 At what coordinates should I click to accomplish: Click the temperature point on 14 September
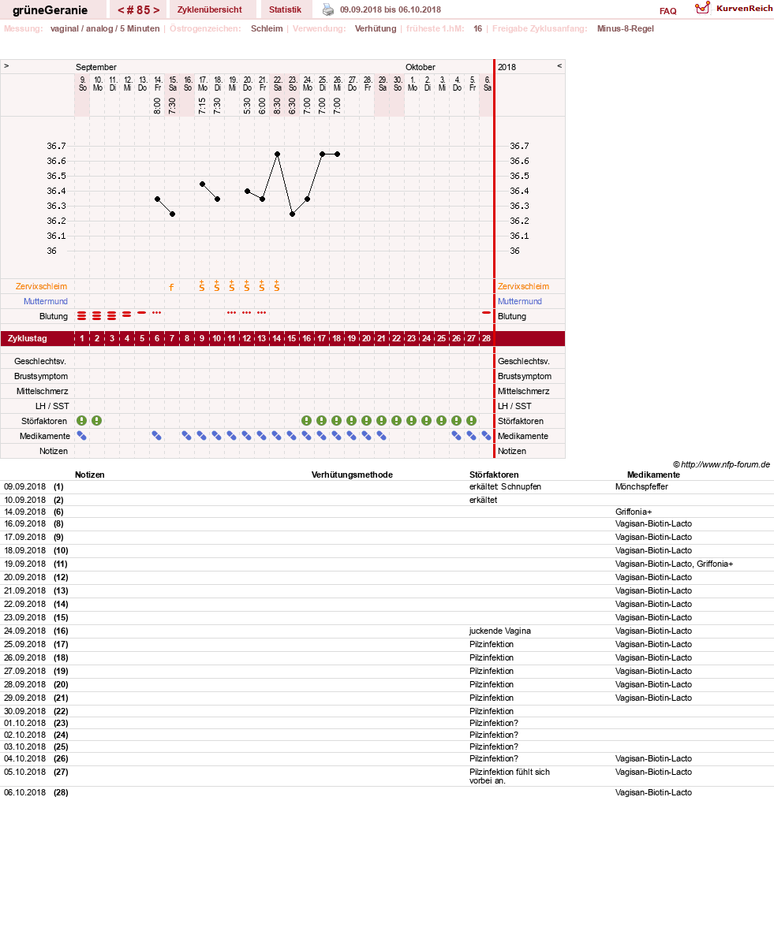[158, 199]
